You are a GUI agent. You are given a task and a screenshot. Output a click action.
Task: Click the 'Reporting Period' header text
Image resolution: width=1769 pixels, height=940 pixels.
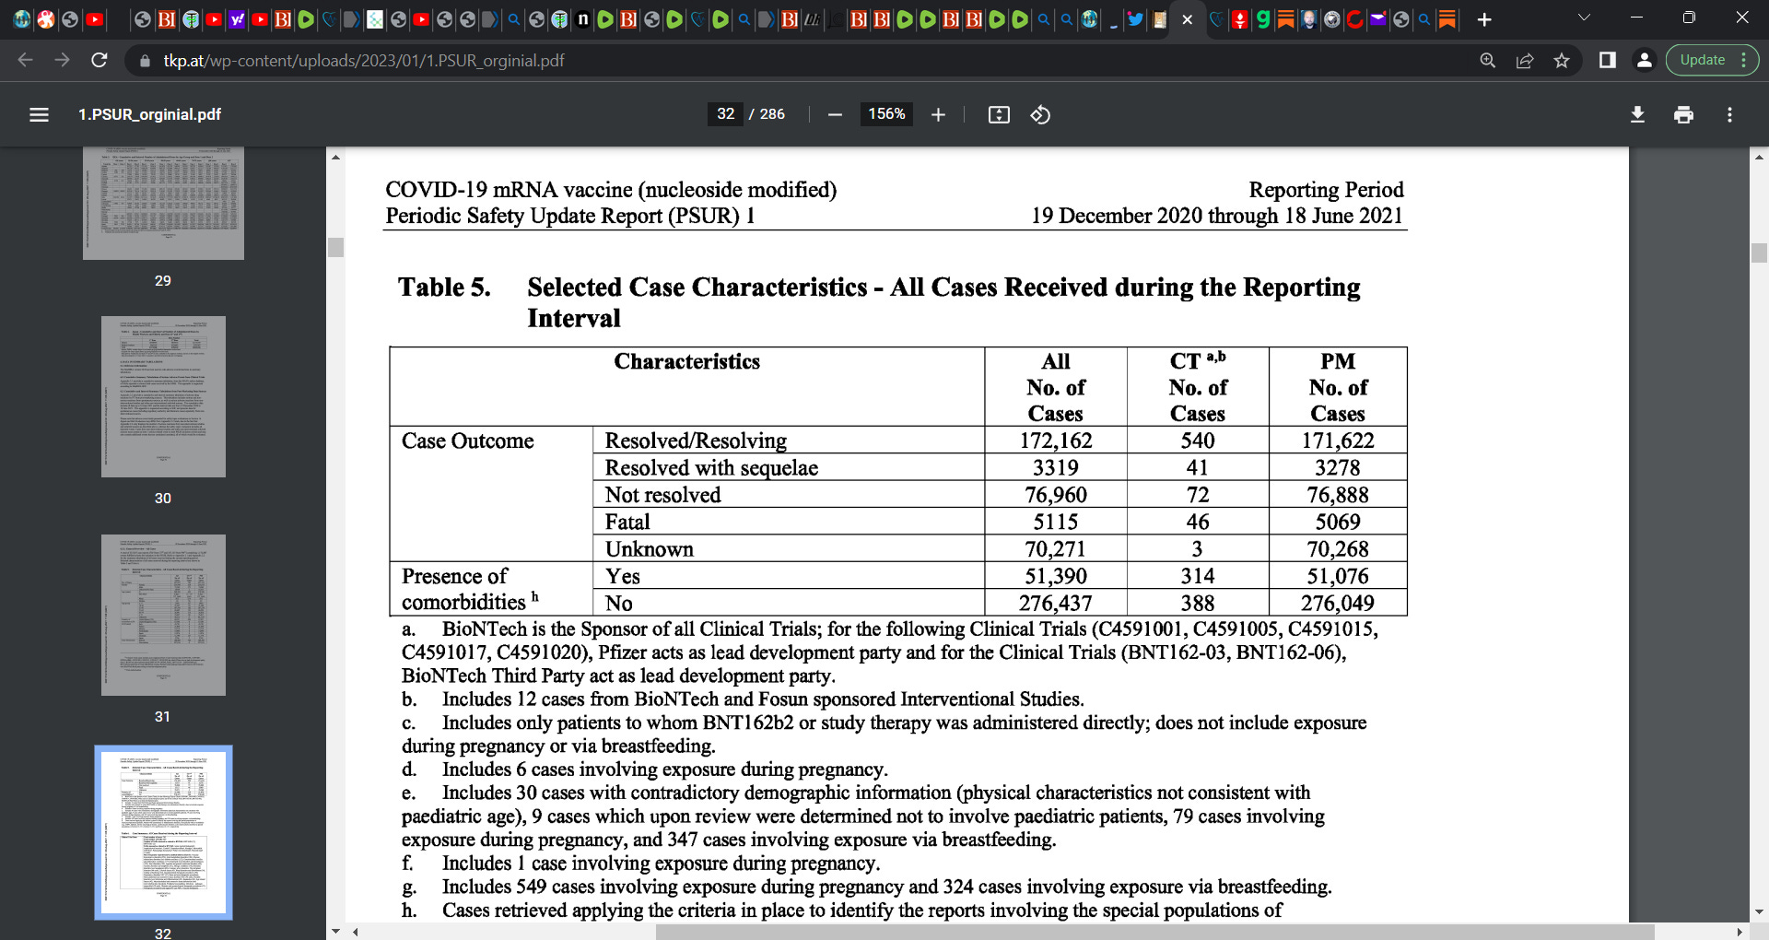point(1326,190)
